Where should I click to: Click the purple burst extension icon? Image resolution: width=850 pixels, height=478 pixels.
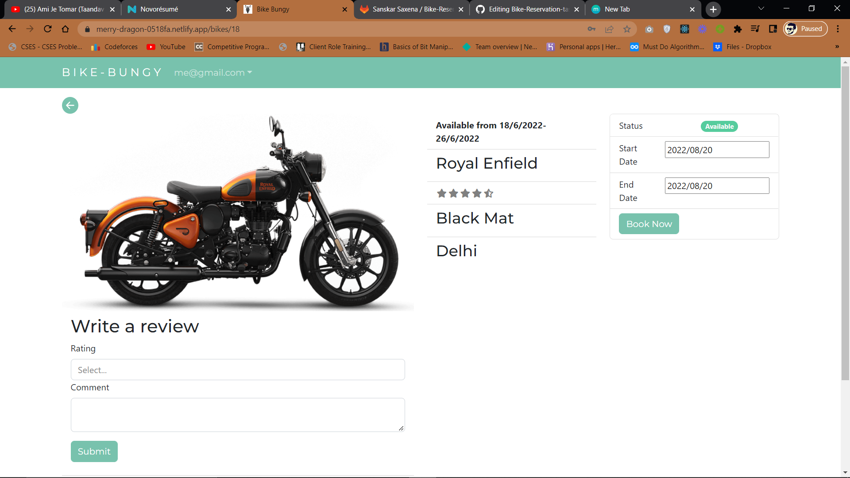(703, 29)
